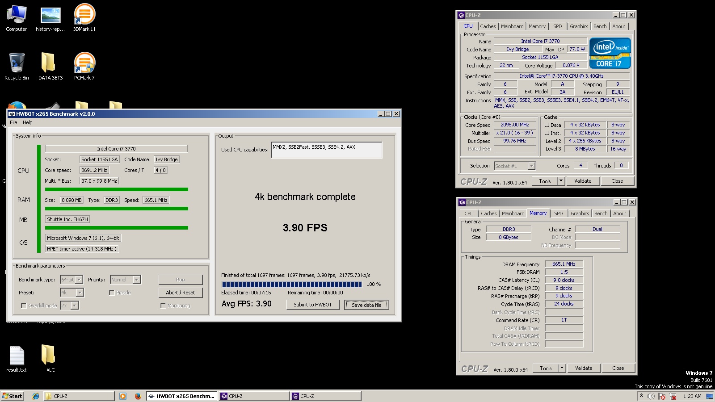Click the 1:23 AM taskbar clock

[692, 396]
